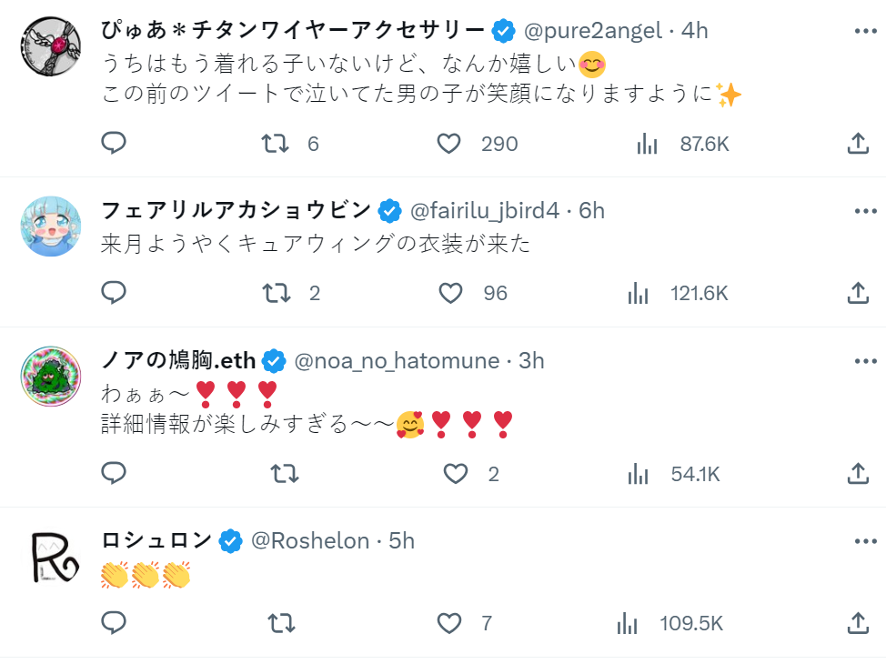Share the fairilu_jbird4 tweet
Viewport: 886px width, 664px height.
[x=857, y=293]
